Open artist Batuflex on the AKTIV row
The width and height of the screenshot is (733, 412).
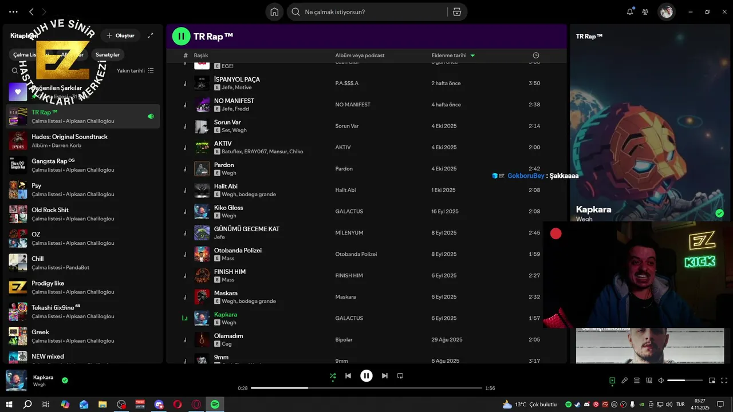(232, 152)
